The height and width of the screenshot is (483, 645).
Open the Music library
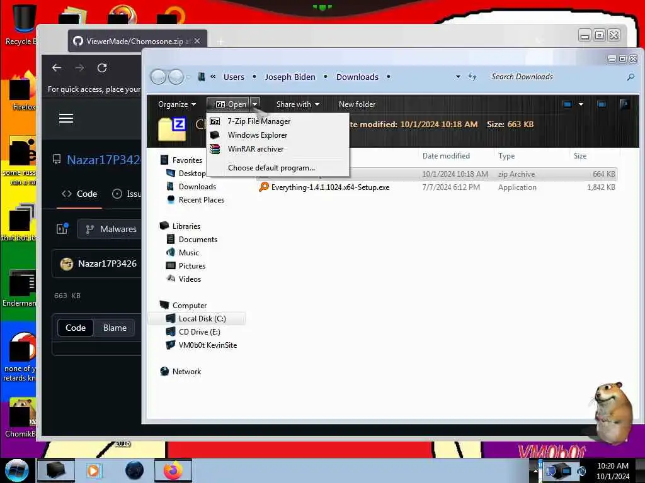tap(189, 253)
